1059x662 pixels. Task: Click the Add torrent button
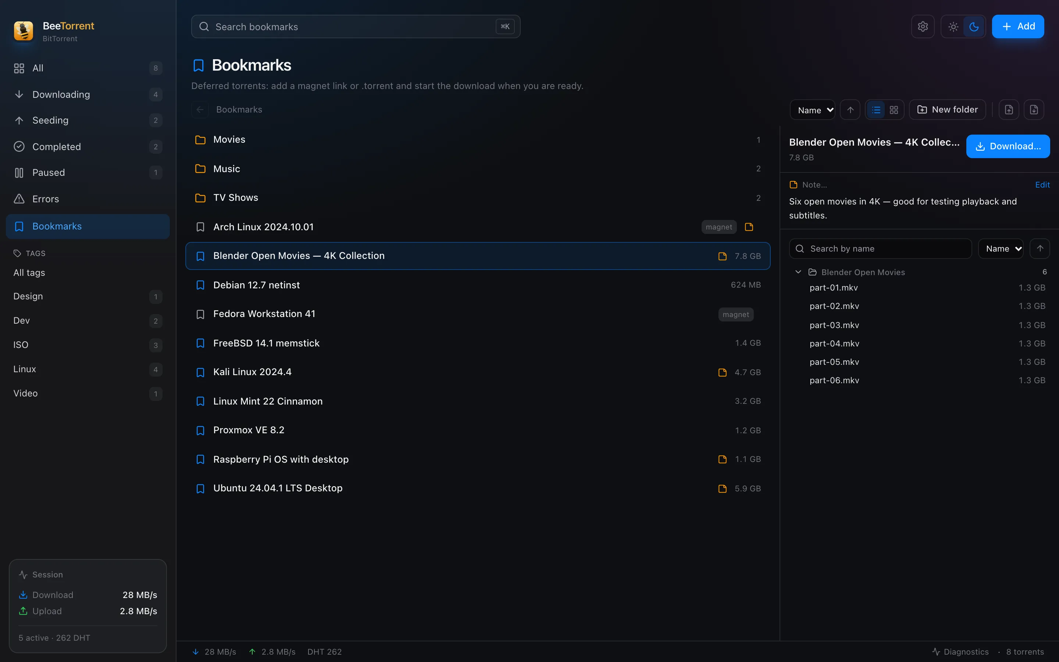click(x=1018, y=27)
